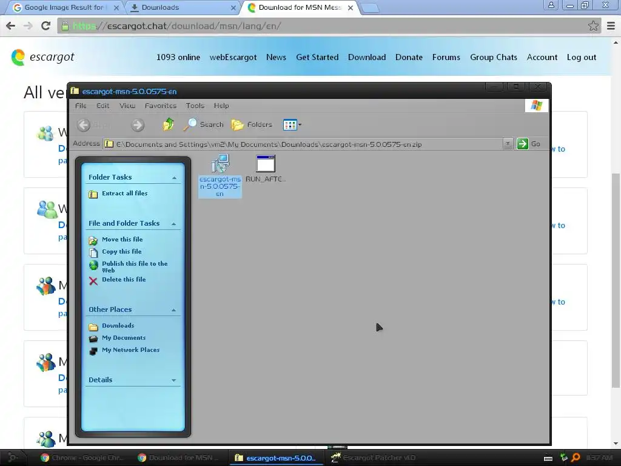This screenshot has width=621, height=466.
Task: Open the View menu in Explorer
Action: click(127, 106)
